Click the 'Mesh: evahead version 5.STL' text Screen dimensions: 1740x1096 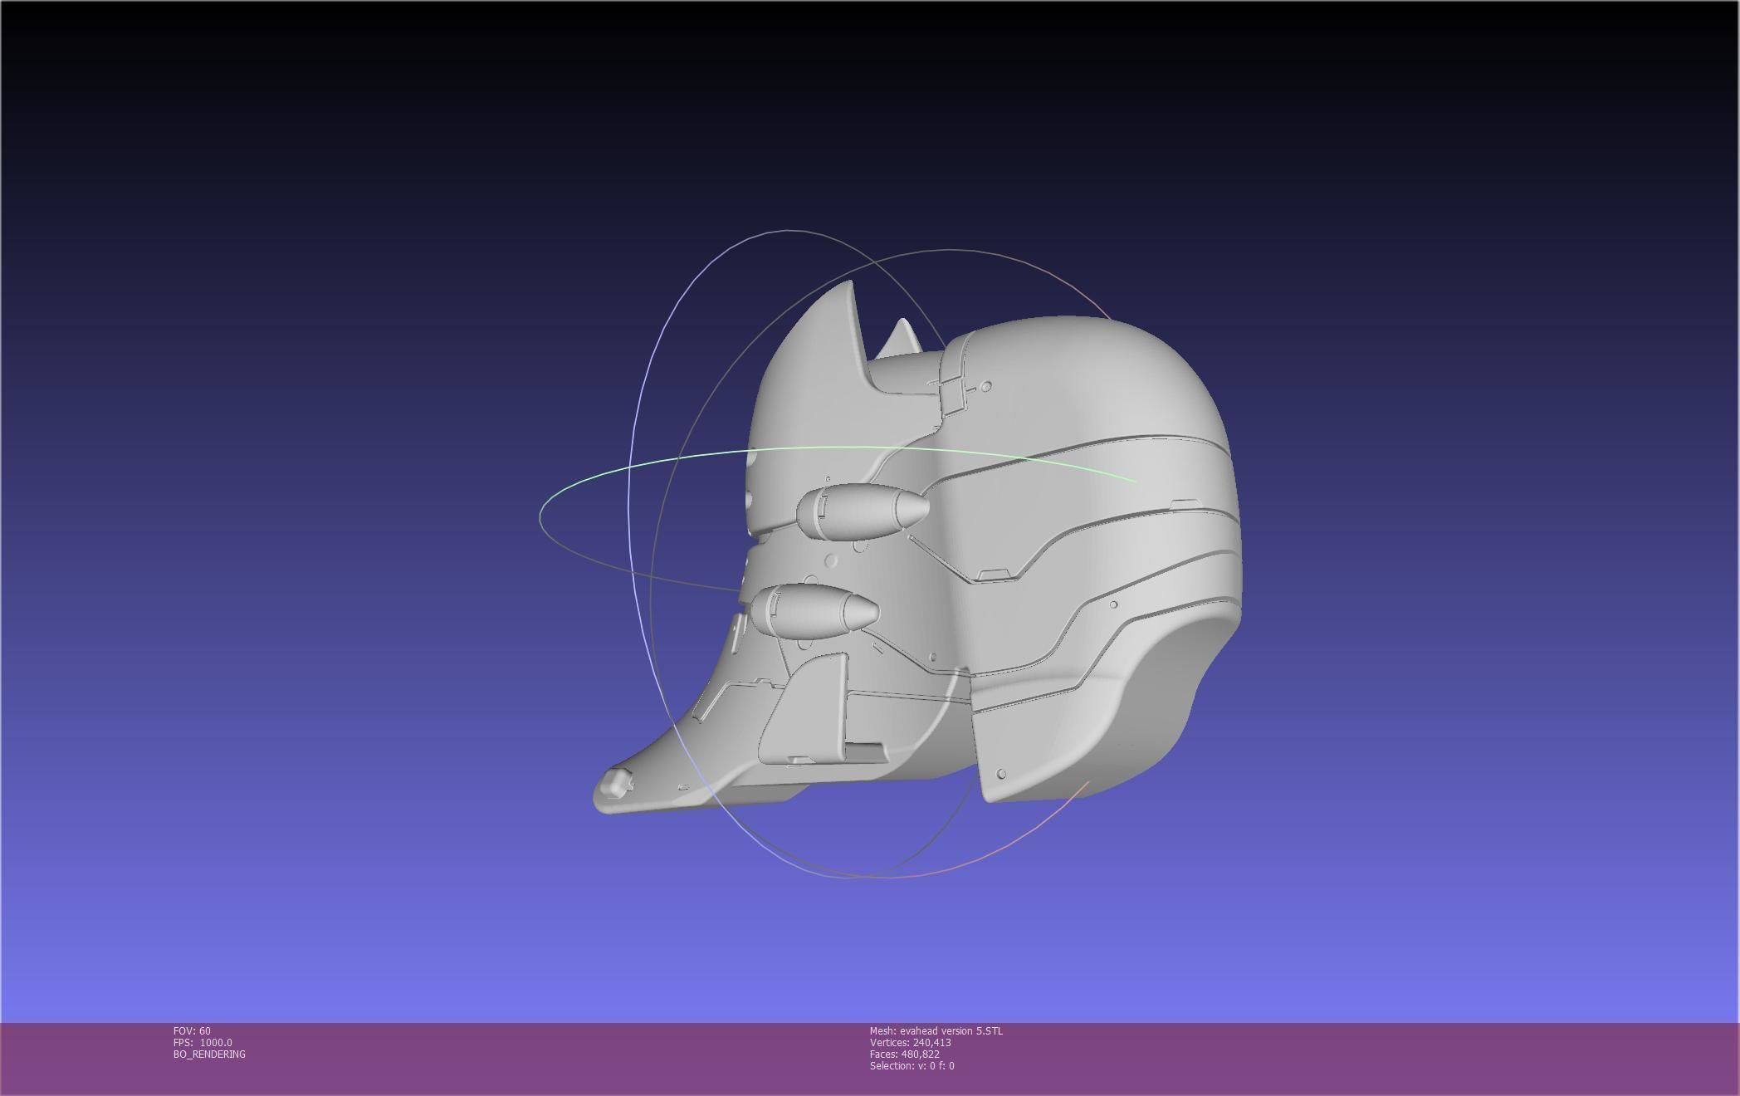point(936,1030)
